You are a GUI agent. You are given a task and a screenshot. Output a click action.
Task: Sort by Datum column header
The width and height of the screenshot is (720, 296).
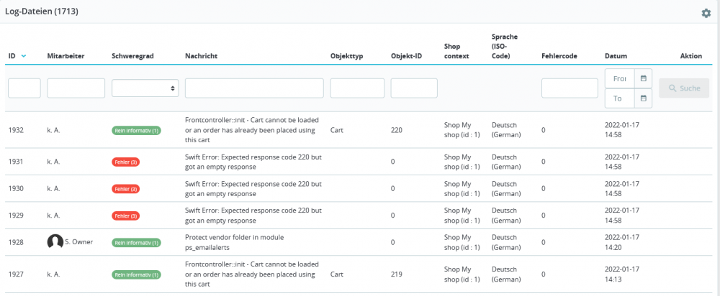tap(616, 55)
